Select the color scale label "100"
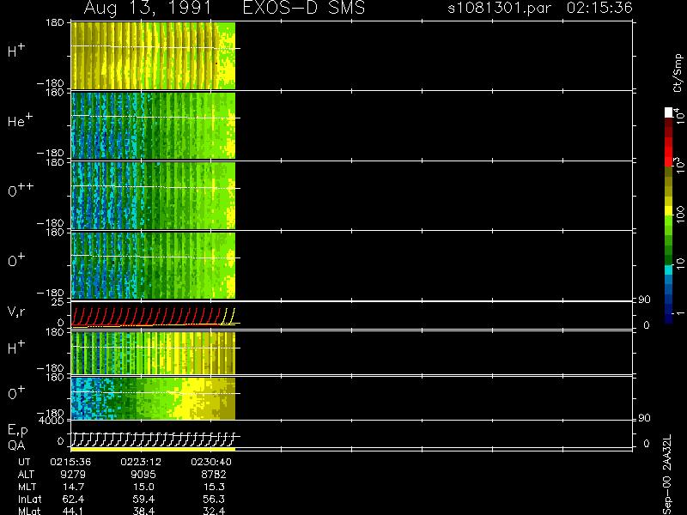Screen dimensions: 687x515 click(x=680, y=215)
